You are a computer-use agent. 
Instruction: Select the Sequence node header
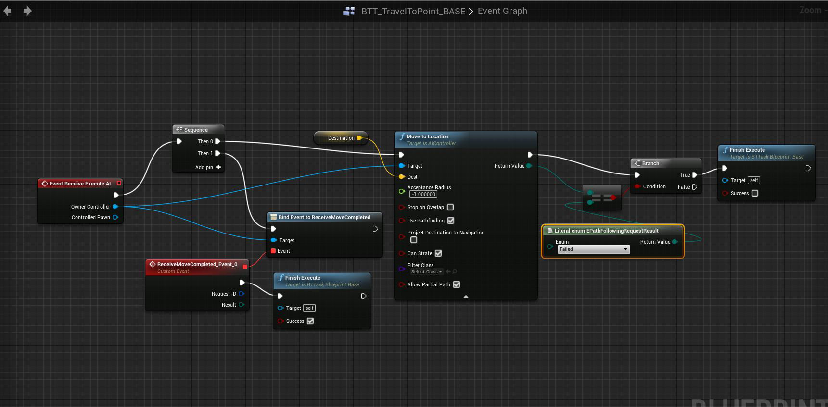tap(198, 130)
